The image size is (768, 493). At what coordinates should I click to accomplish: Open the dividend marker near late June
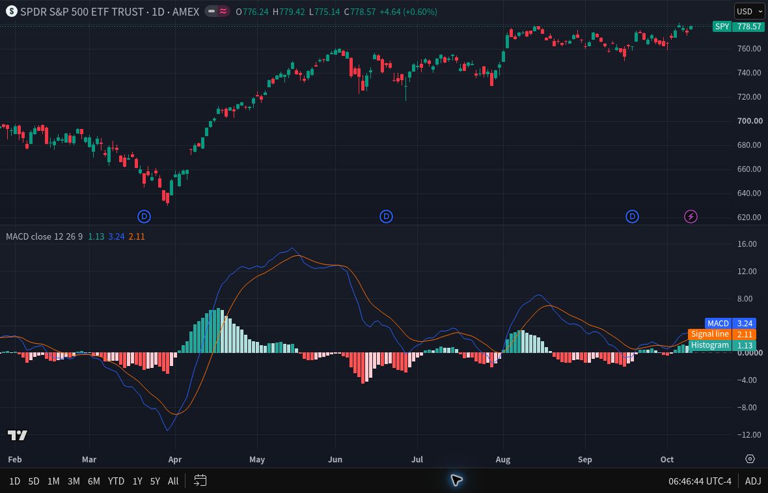point(386,216)
